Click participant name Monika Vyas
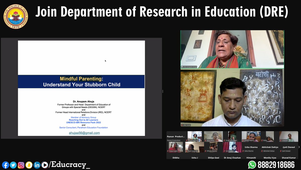Screen dimensions: 301x170 point(270,158)
